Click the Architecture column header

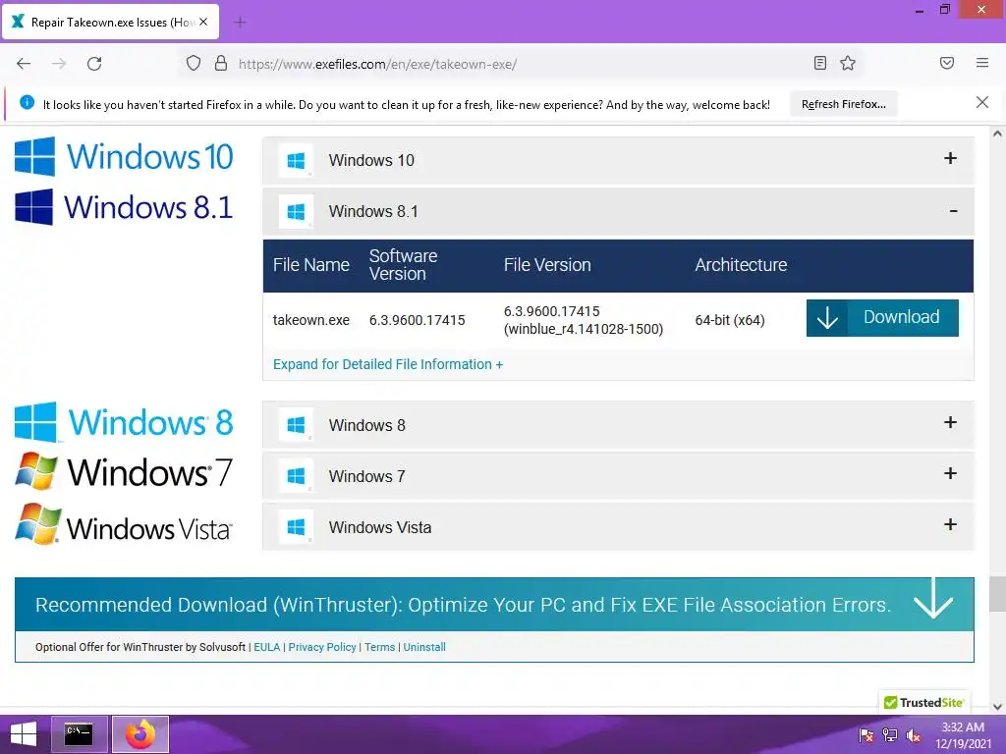(x=741, y=265)
